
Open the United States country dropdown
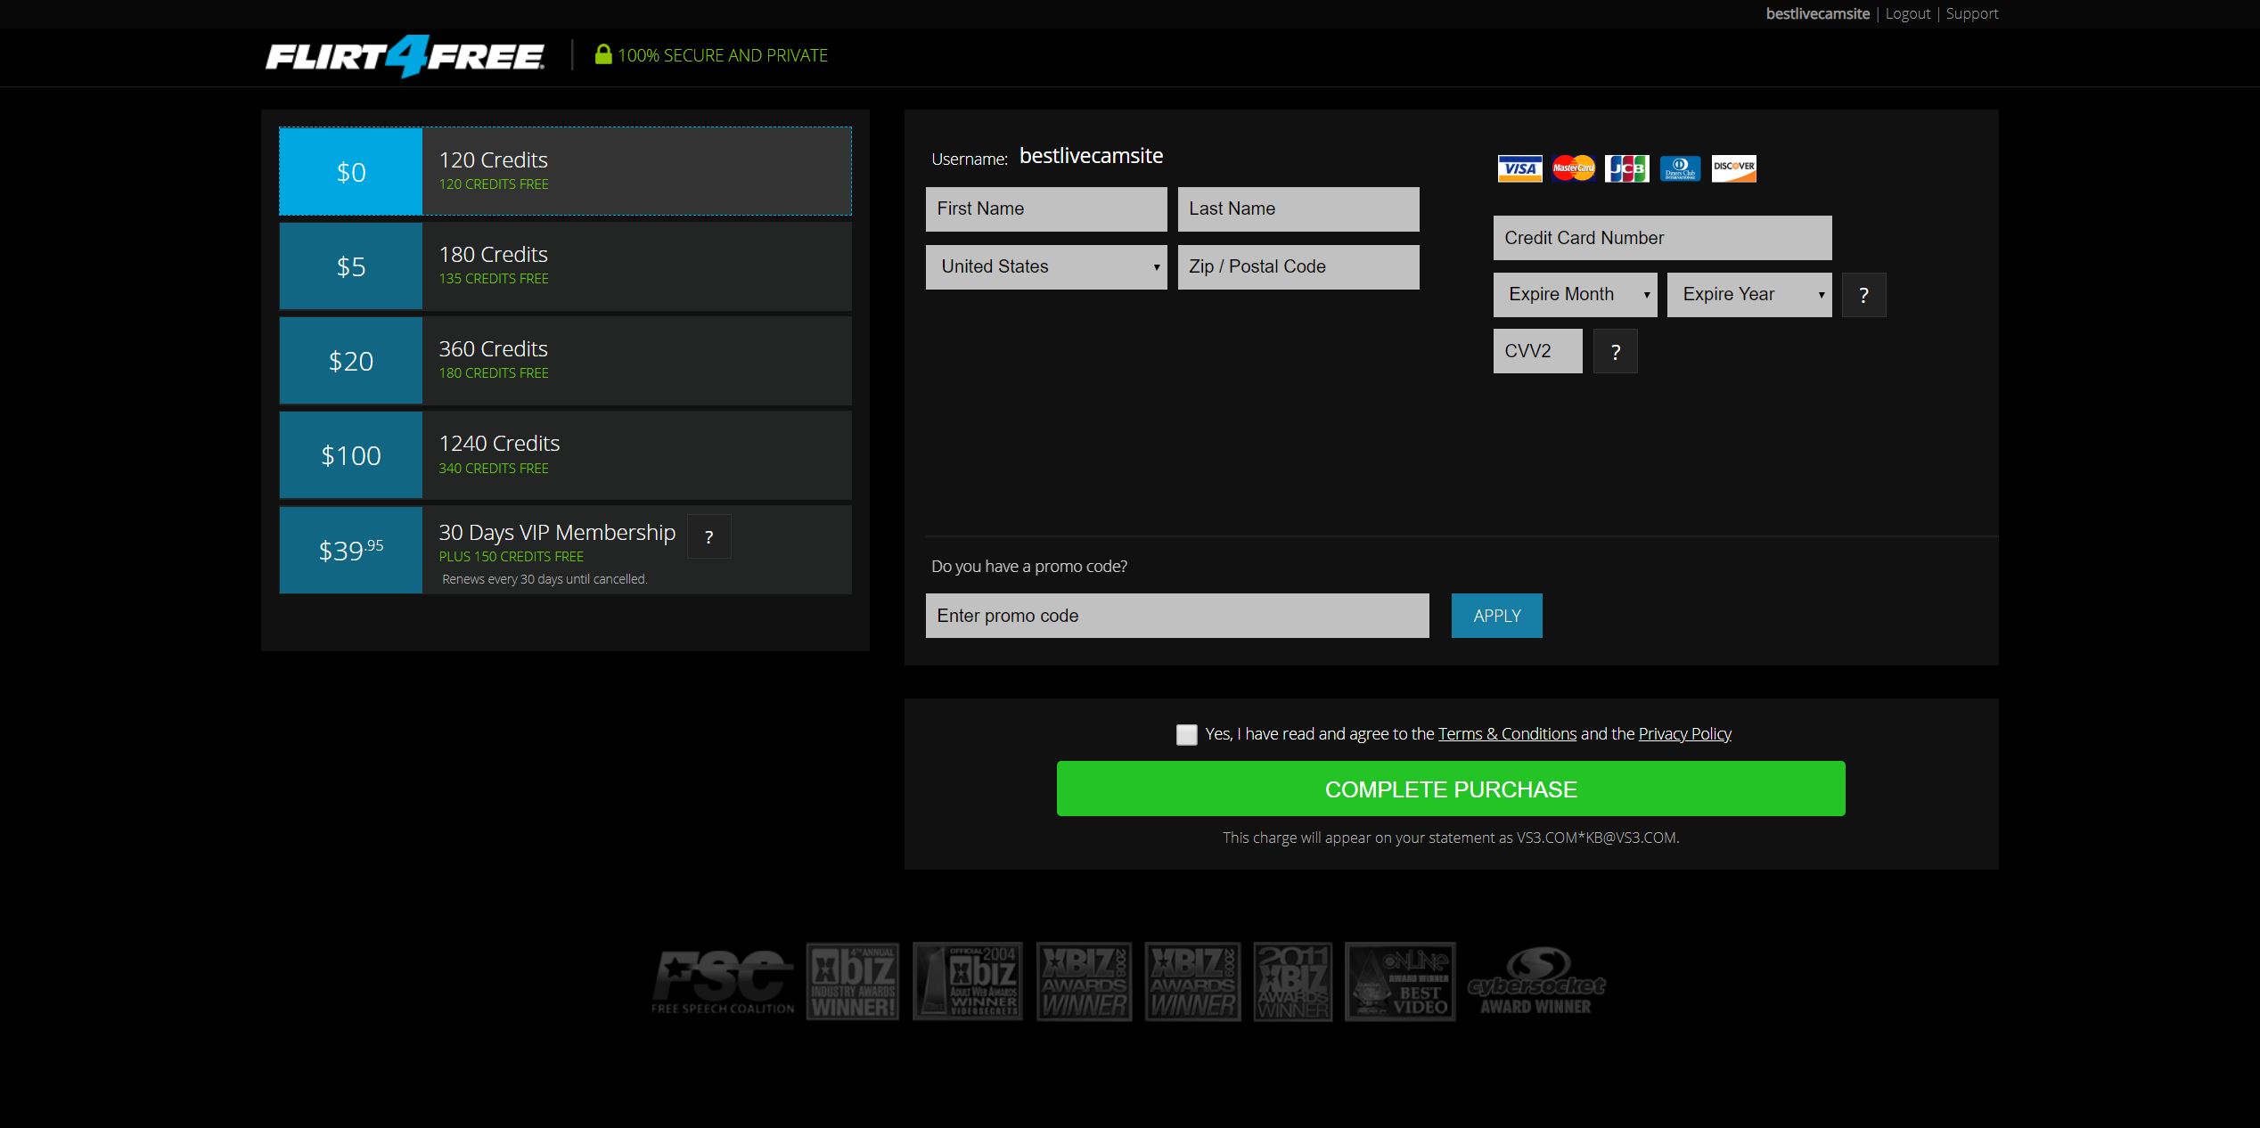(1046, 267)
